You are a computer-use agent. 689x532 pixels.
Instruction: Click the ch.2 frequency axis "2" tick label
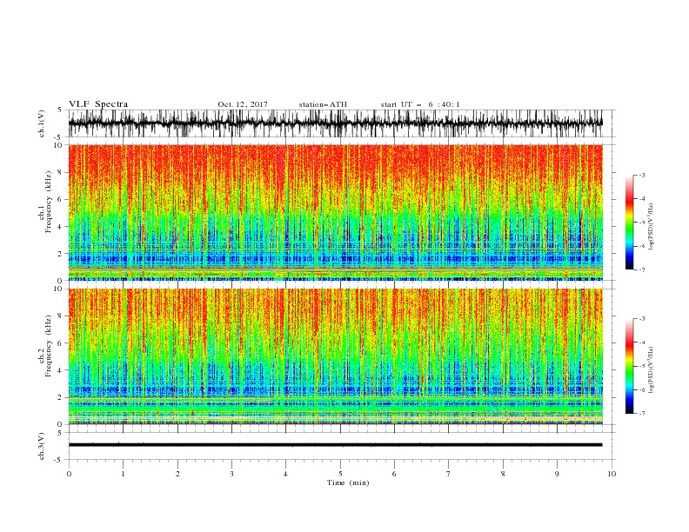[x=60, y=397]
